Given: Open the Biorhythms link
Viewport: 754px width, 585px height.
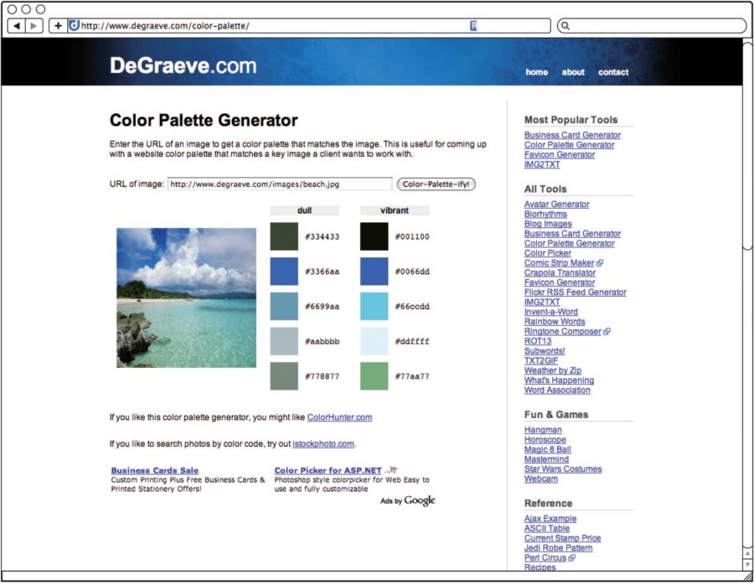Looking at the screenshot, I should pyautogui.click(x=545, y=214).
